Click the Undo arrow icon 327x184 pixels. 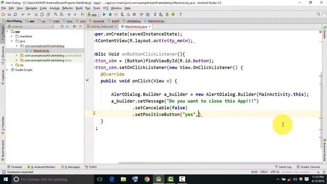[22, 14]
